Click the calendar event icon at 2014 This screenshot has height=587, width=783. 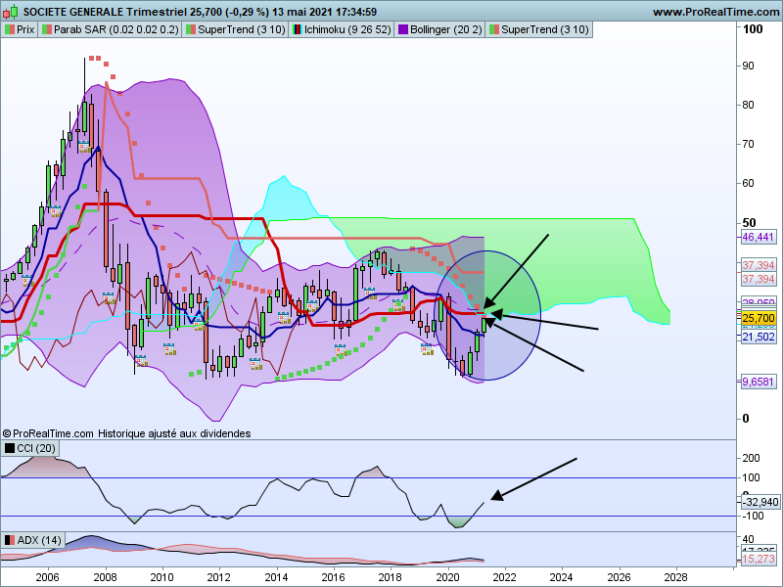pos(284,318)
